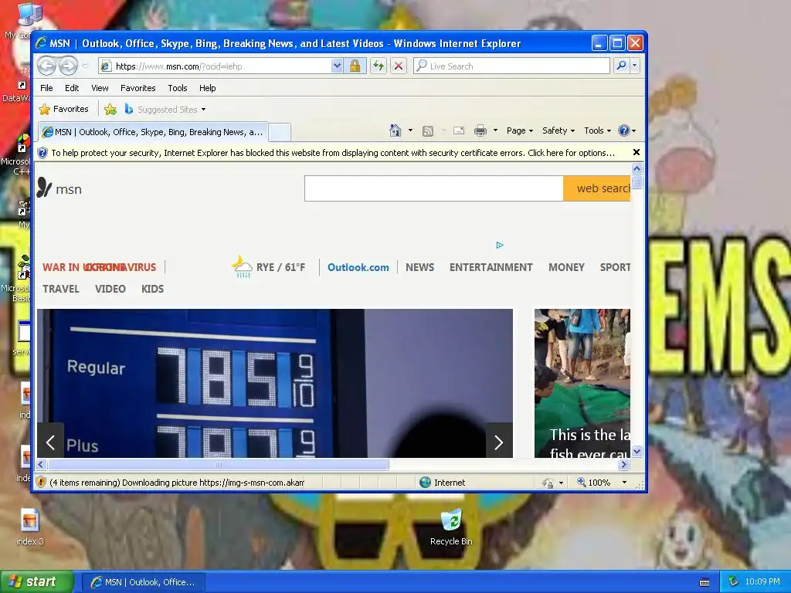Expand the address bar history dropdown
This screenshot has width=791, height=593.
tap(337, 66)
